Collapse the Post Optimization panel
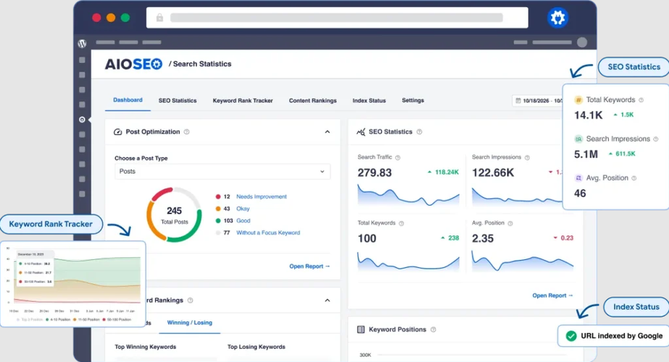669x362 pixels. [x=327, y=132]
